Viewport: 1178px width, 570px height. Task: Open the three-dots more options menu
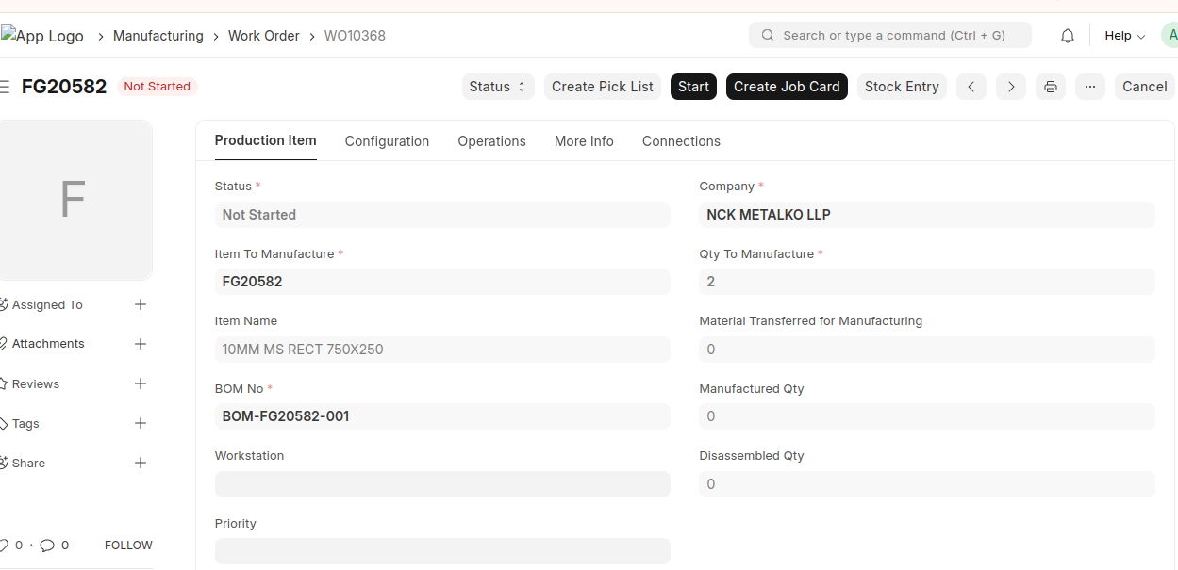(1089, 87)
